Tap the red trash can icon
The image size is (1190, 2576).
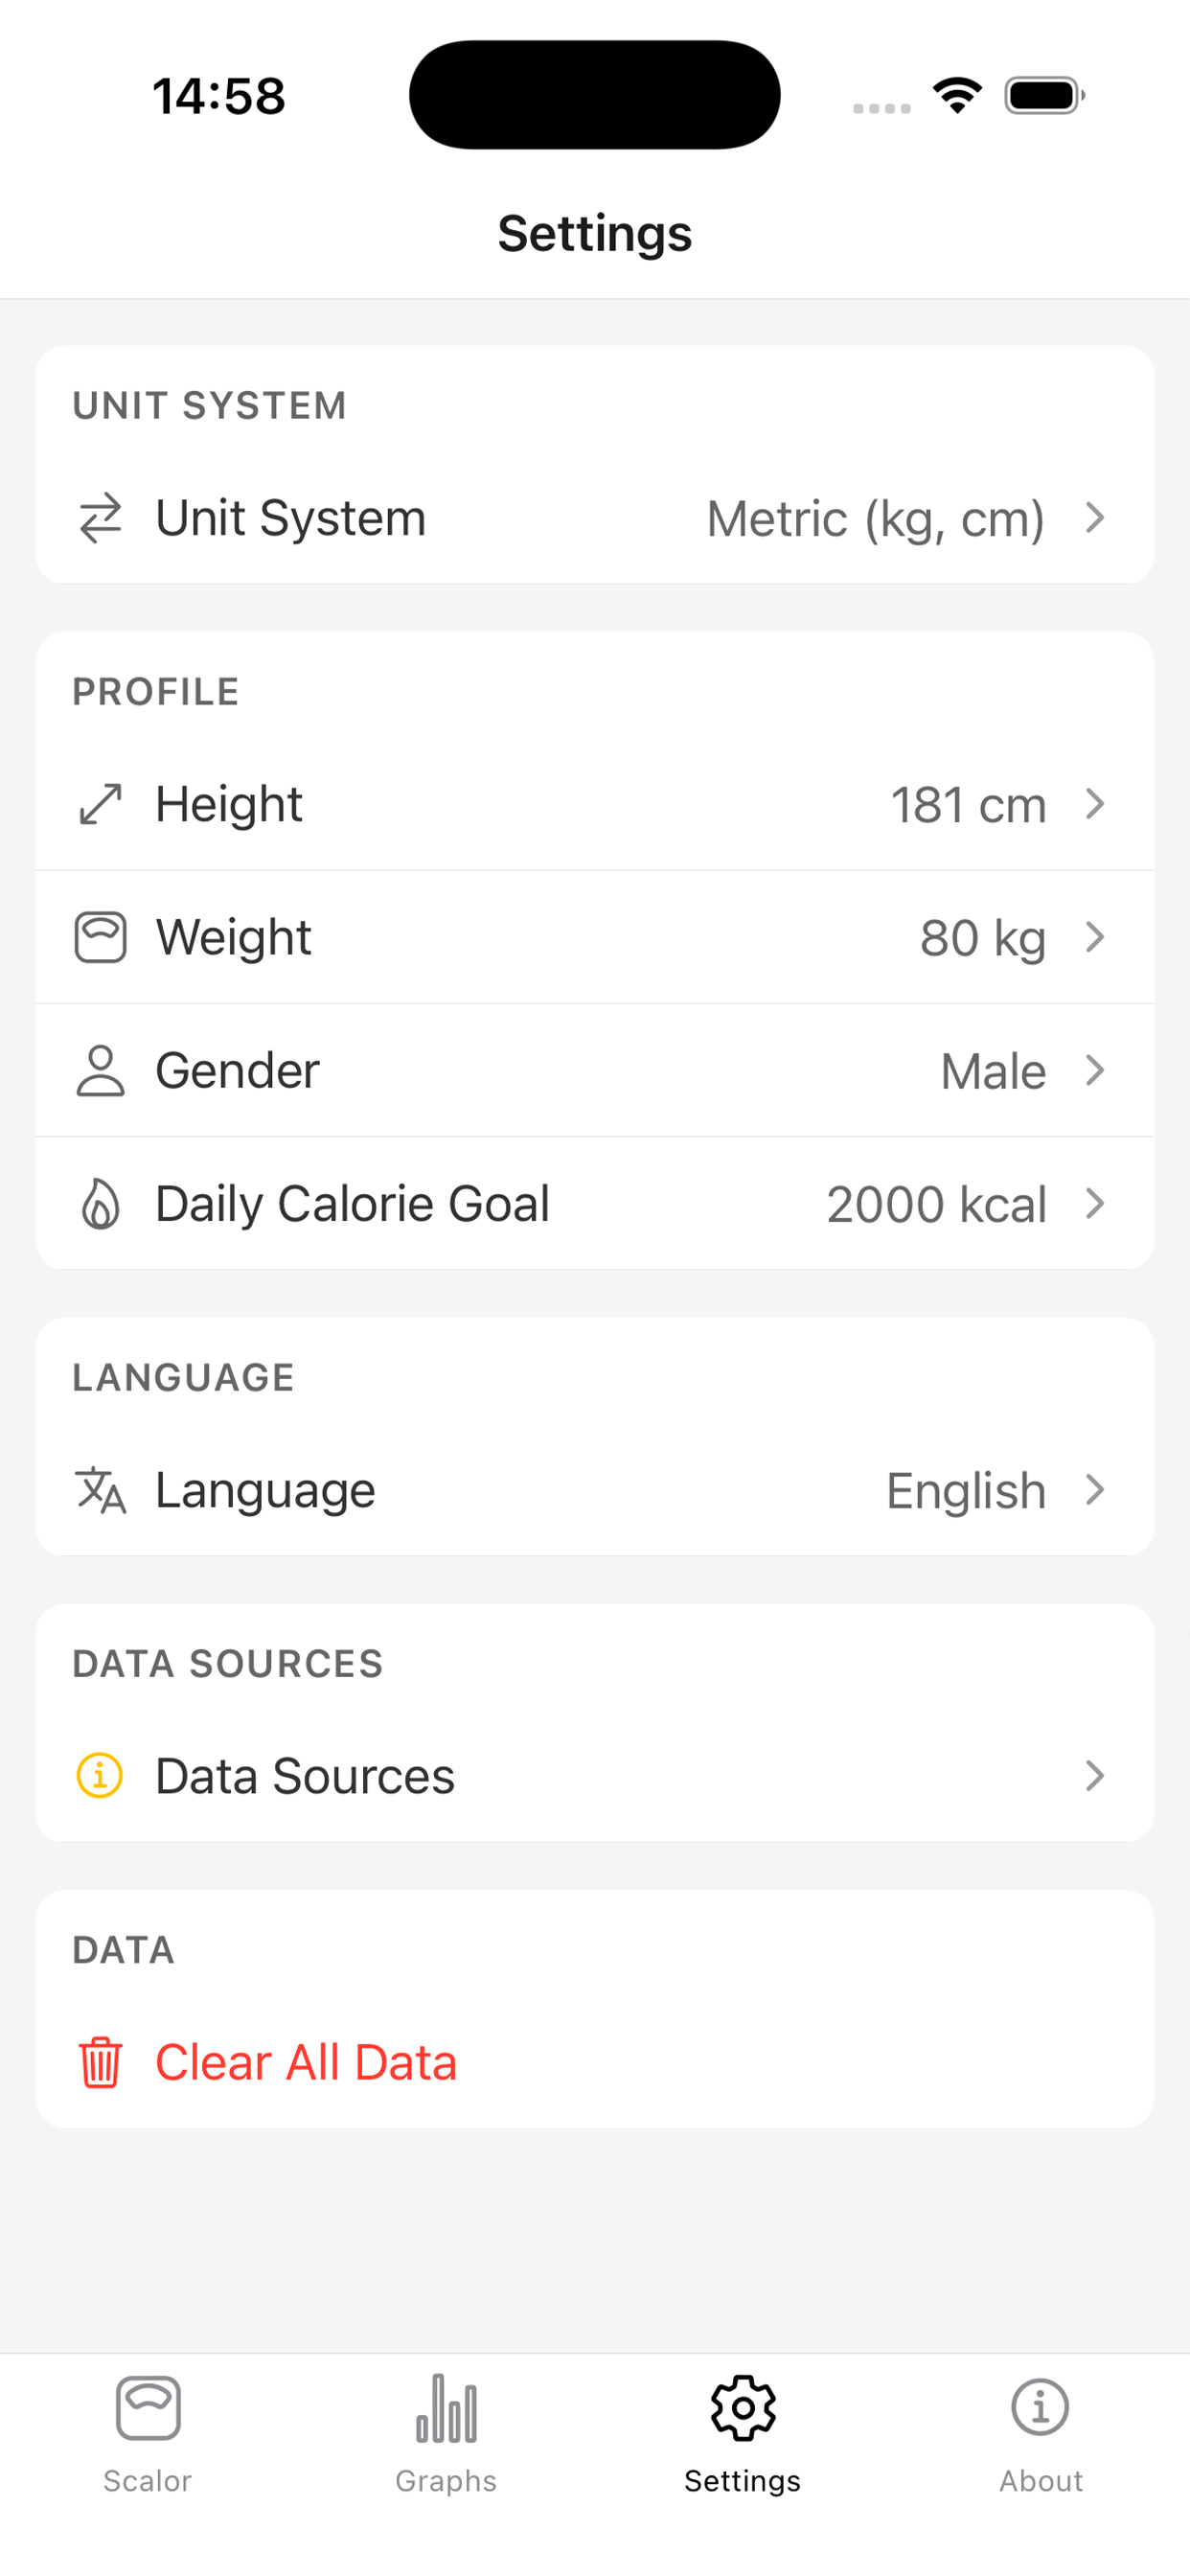pyautogui.click(x=100, y=2062)
